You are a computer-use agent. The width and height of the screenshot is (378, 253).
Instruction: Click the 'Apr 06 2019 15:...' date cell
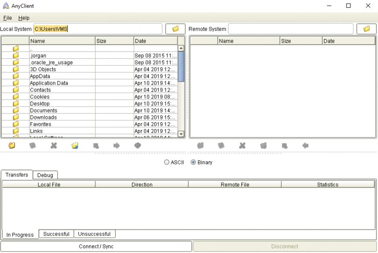tap(155, 117)
